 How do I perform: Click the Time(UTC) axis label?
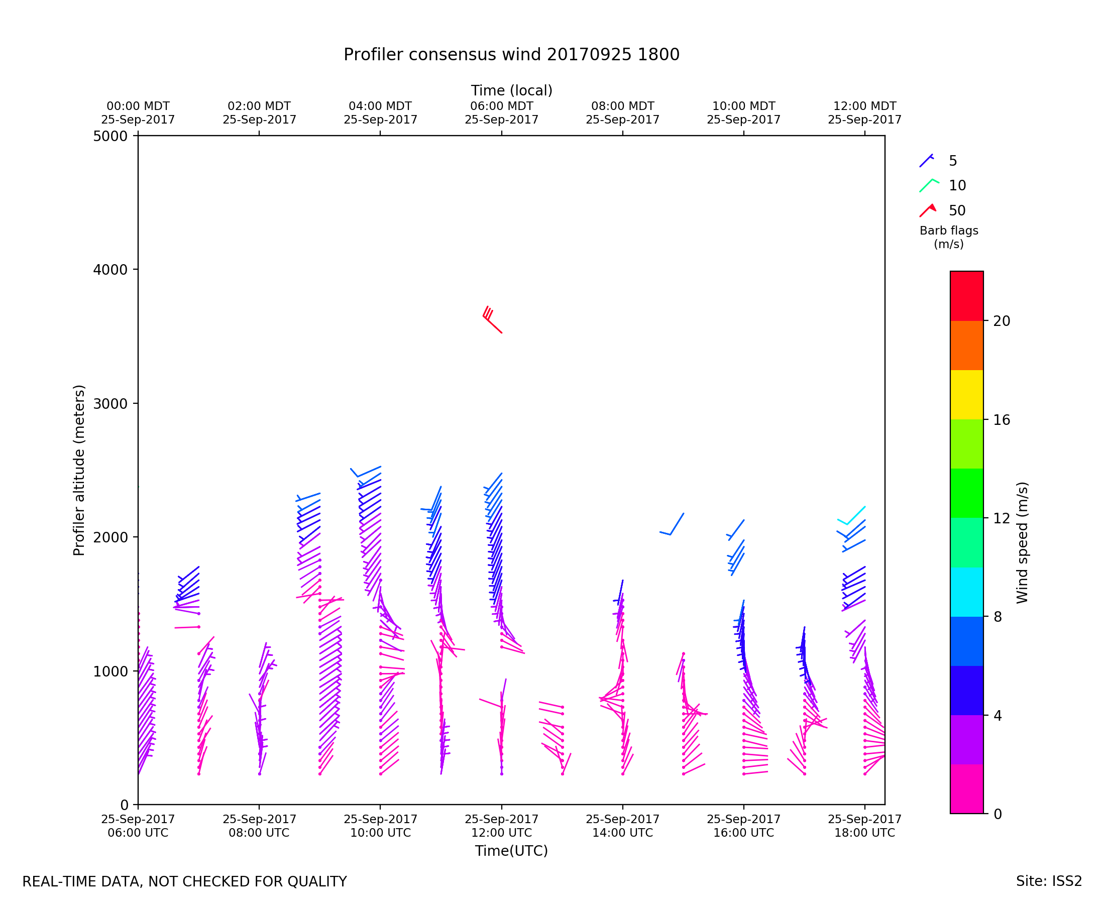(x=511, y=851)
